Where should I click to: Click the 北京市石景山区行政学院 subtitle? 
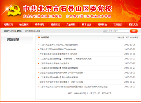[42, 16]
